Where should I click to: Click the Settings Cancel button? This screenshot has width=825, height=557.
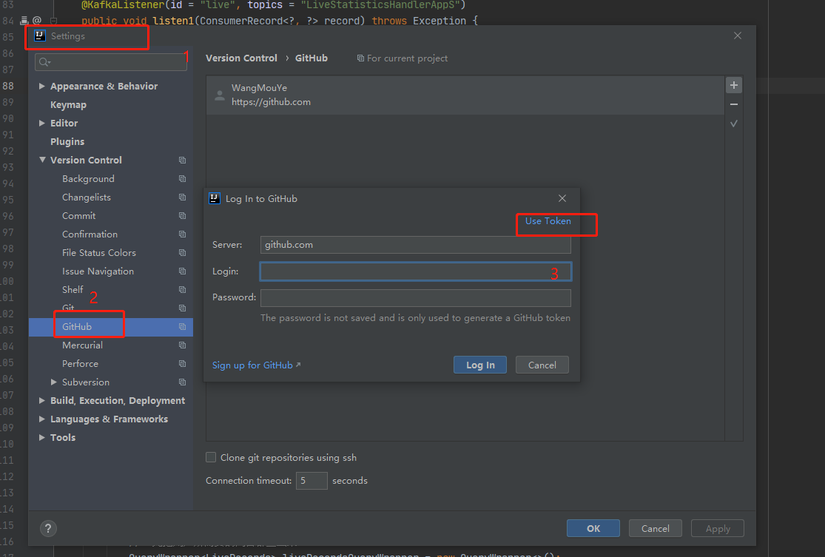[656, 529]
